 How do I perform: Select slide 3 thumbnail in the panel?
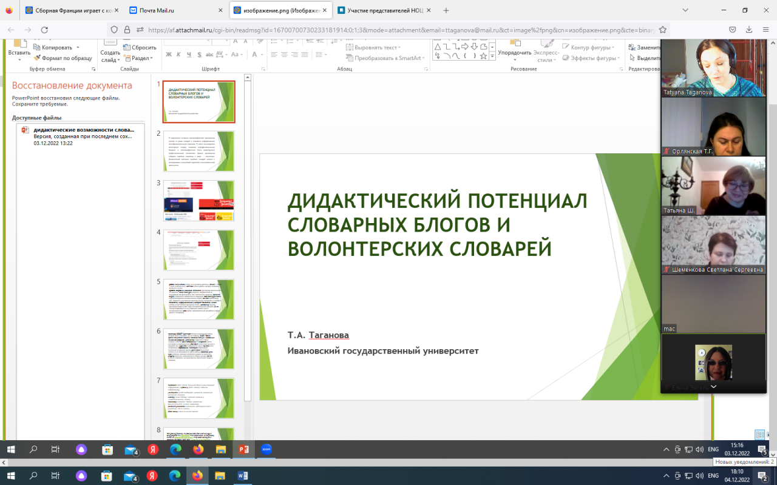click(198, 201)
